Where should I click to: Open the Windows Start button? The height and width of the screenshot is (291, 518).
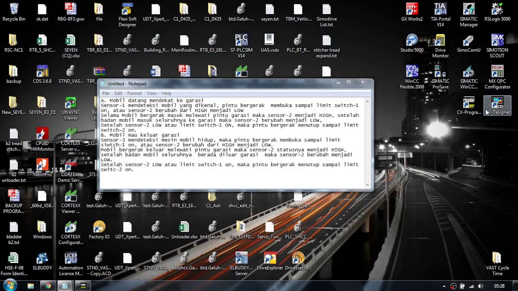[10, 286]
